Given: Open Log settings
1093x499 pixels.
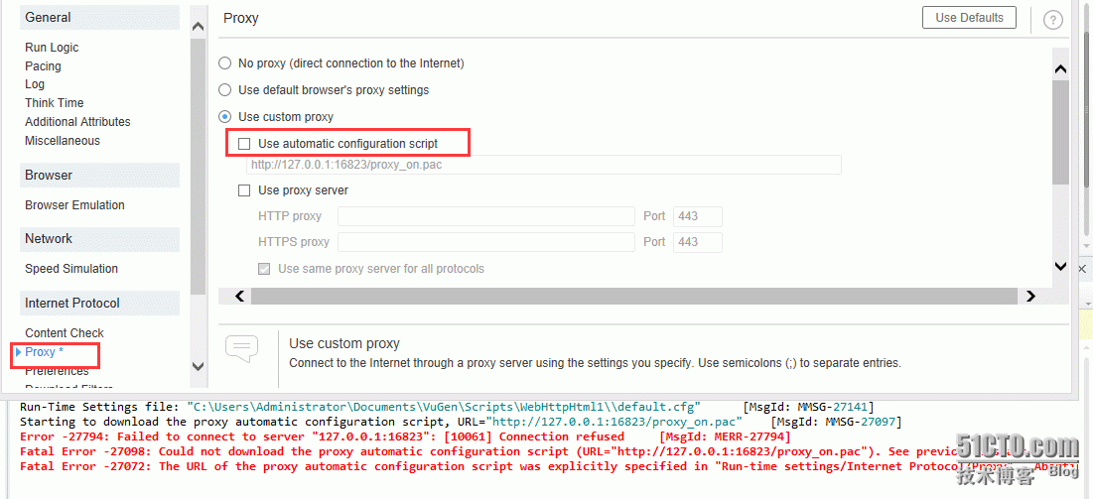Looking at the screenshot, I should pos(34,84).
